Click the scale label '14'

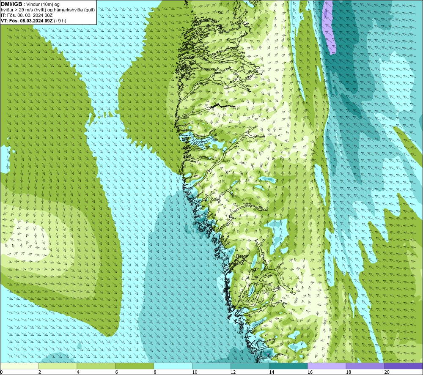tap(272, 372)
